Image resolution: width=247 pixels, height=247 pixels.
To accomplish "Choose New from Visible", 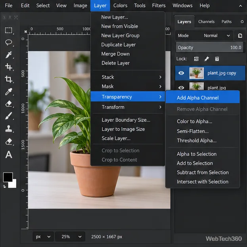I will tap(128, 26).
